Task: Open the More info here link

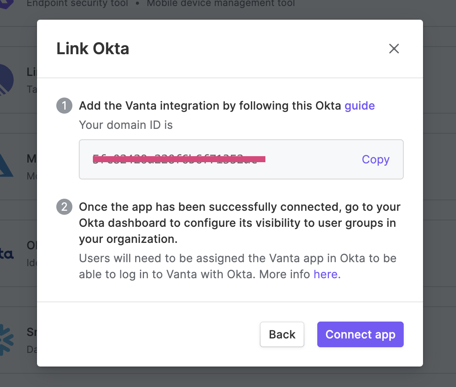Action: pyautogui.click(x=327, y=274)
